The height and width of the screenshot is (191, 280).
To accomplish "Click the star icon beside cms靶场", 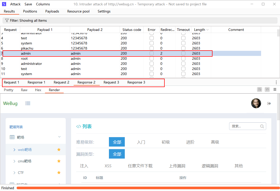I will pos(59,161).
